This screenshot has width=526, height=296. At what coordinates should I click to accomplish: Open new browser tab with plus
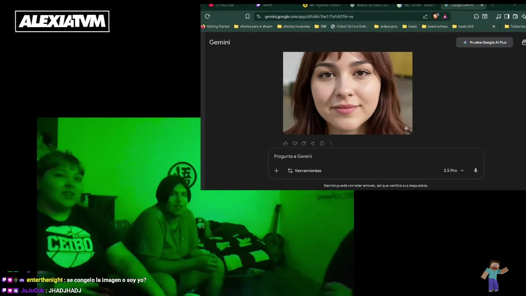pos(492,5)
